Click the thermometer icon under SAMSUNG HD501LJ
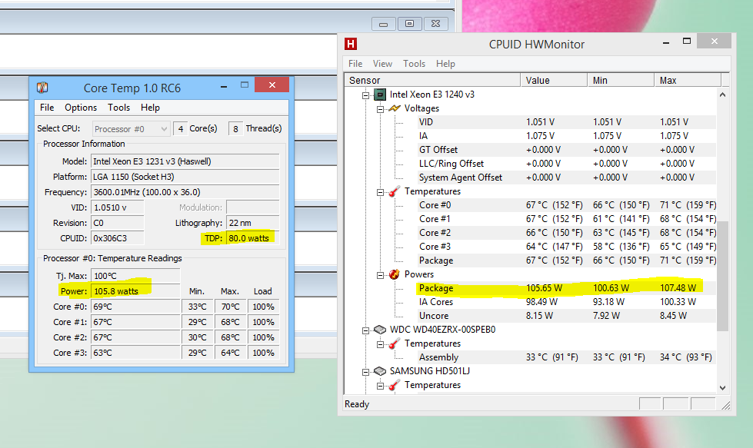Image resolution: width=753 pixels, height=448 pixels. [395, 385]
